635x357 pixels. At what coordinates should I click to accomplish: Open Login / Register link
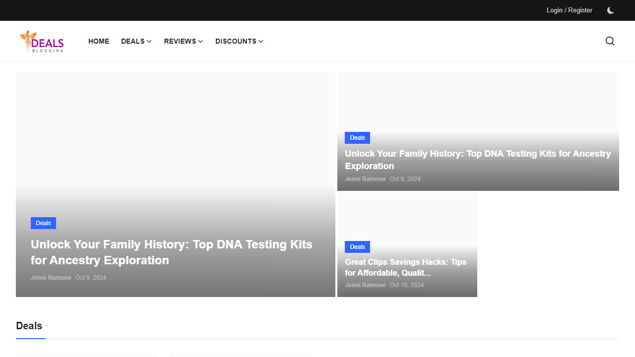(x=569, y=10)
